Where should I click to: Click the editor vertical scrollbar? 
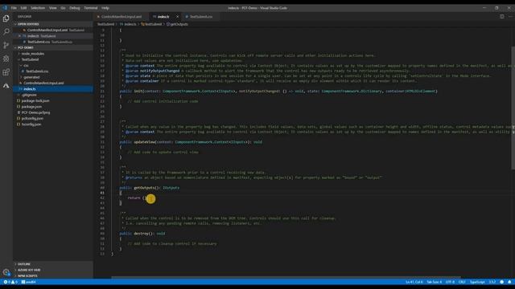tap(513, 108)
